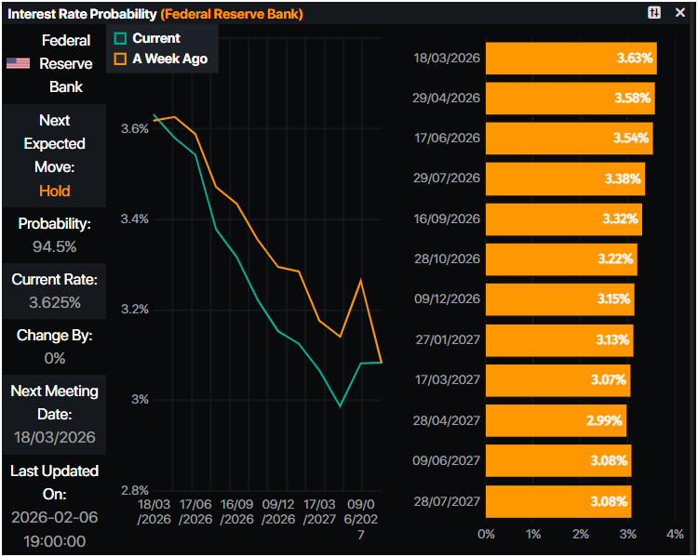Click the 27/01/2027 bar showing 3.13%
The image size is (698, 557).
[559, 339]
